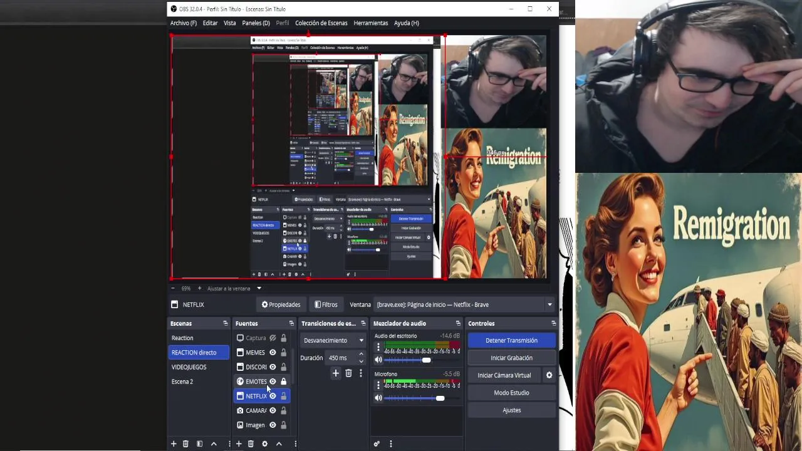Float the Escenas dock panel icon

pos(226,323)
